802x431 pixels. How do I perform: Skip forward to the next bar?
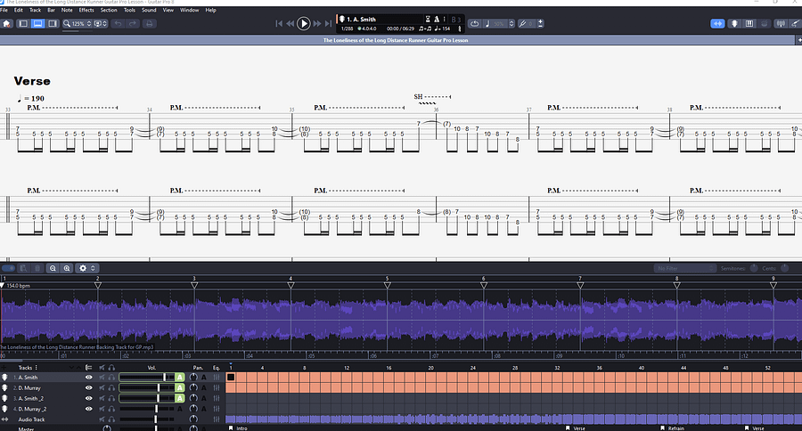coord(317,23)
